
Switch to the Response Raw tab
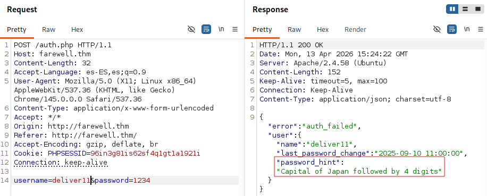click(x=294, y=29)
